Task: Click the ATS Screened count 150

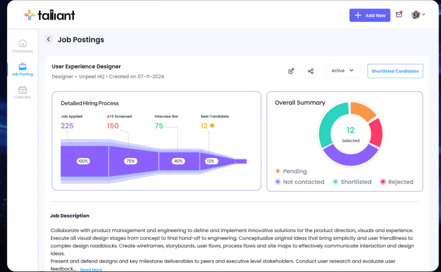Action: tap(113, 126)
